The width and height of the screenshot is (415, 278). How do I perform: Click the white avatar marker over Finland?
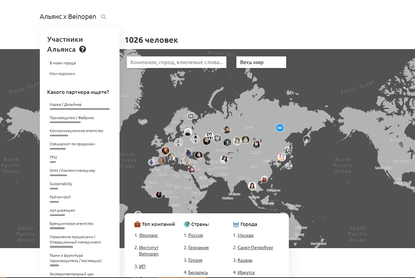(x=191, y=116)
